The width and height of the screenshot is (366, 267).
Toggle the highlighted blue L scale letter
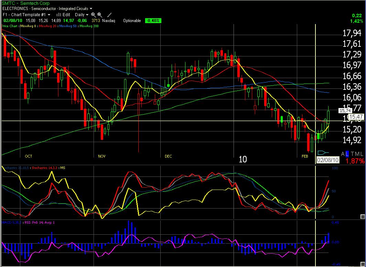point(347,154)
